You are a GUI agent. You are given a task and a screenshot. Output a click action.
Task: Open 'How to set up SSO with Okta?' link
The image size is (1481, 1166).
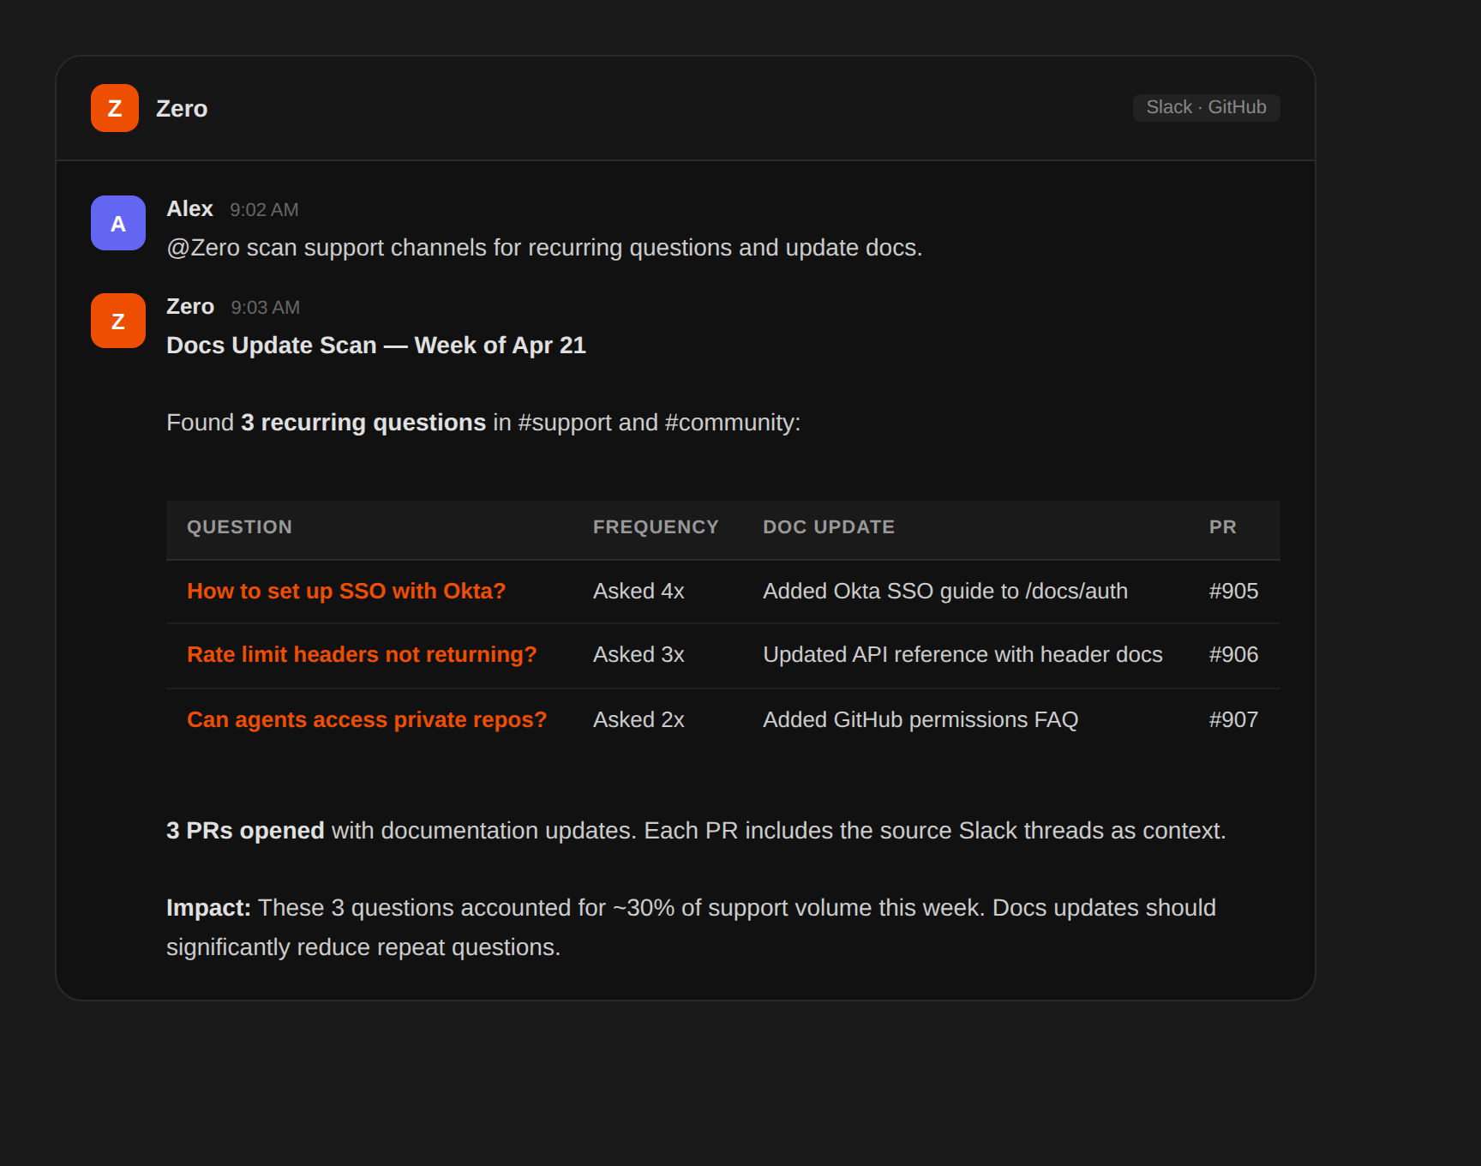coord(346,591)
